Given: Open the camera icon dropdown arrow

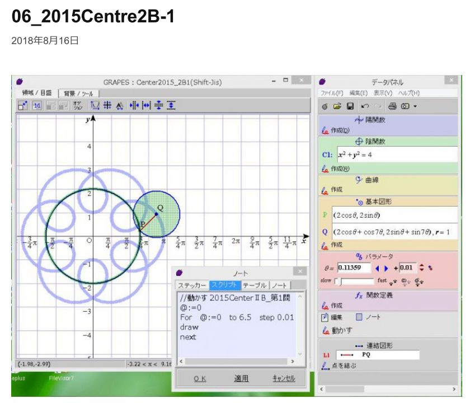Looking at the screenshot, I should coord(415,106).
